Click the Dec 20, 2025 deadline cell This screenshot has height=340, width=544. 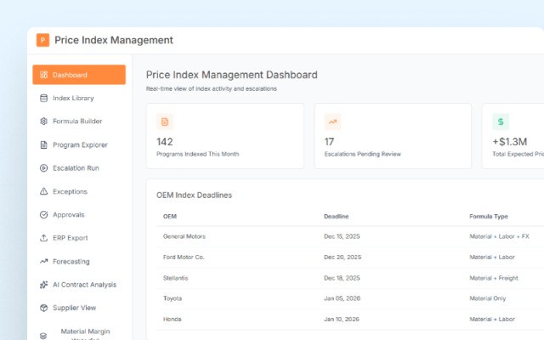[x=343, y=257]
